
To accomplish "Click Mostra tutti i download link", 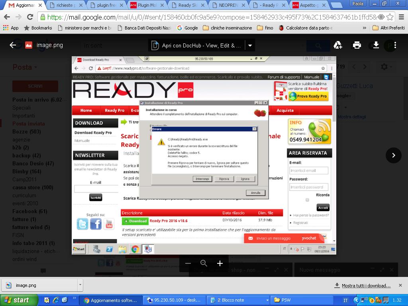I will click(x=366, y=285).
